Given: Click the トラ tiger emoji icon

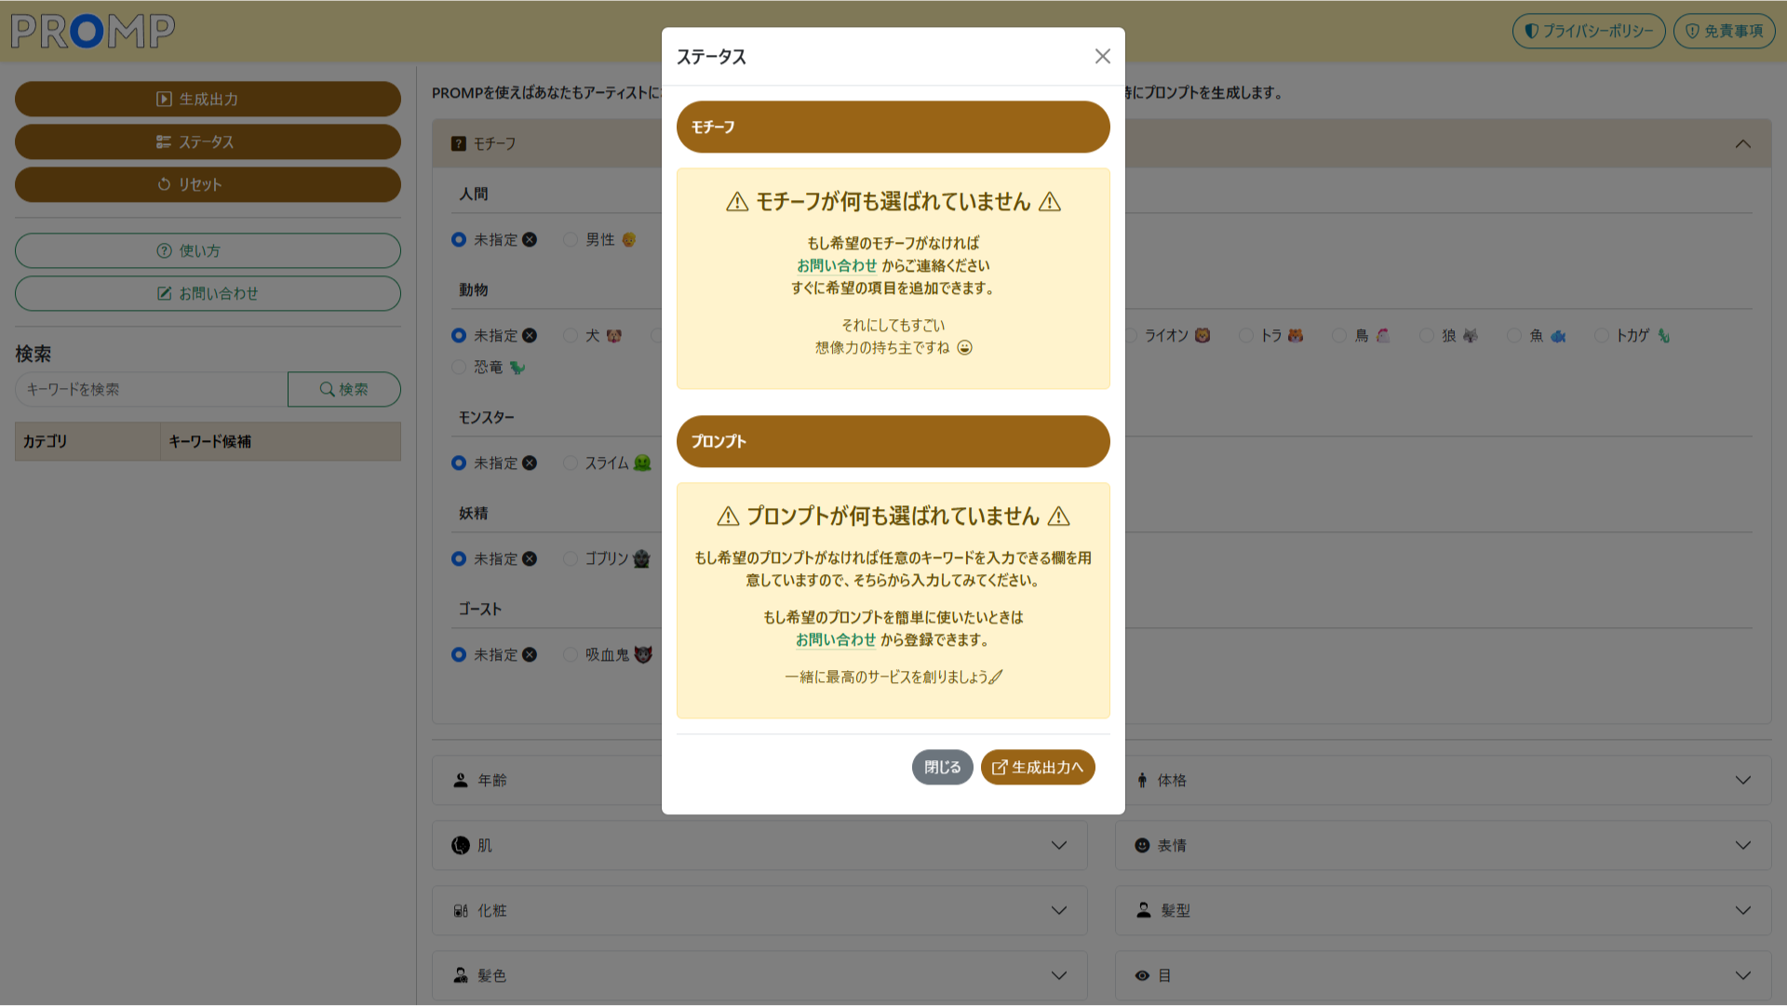Looking at the screenshot, I should [1296, 336].
